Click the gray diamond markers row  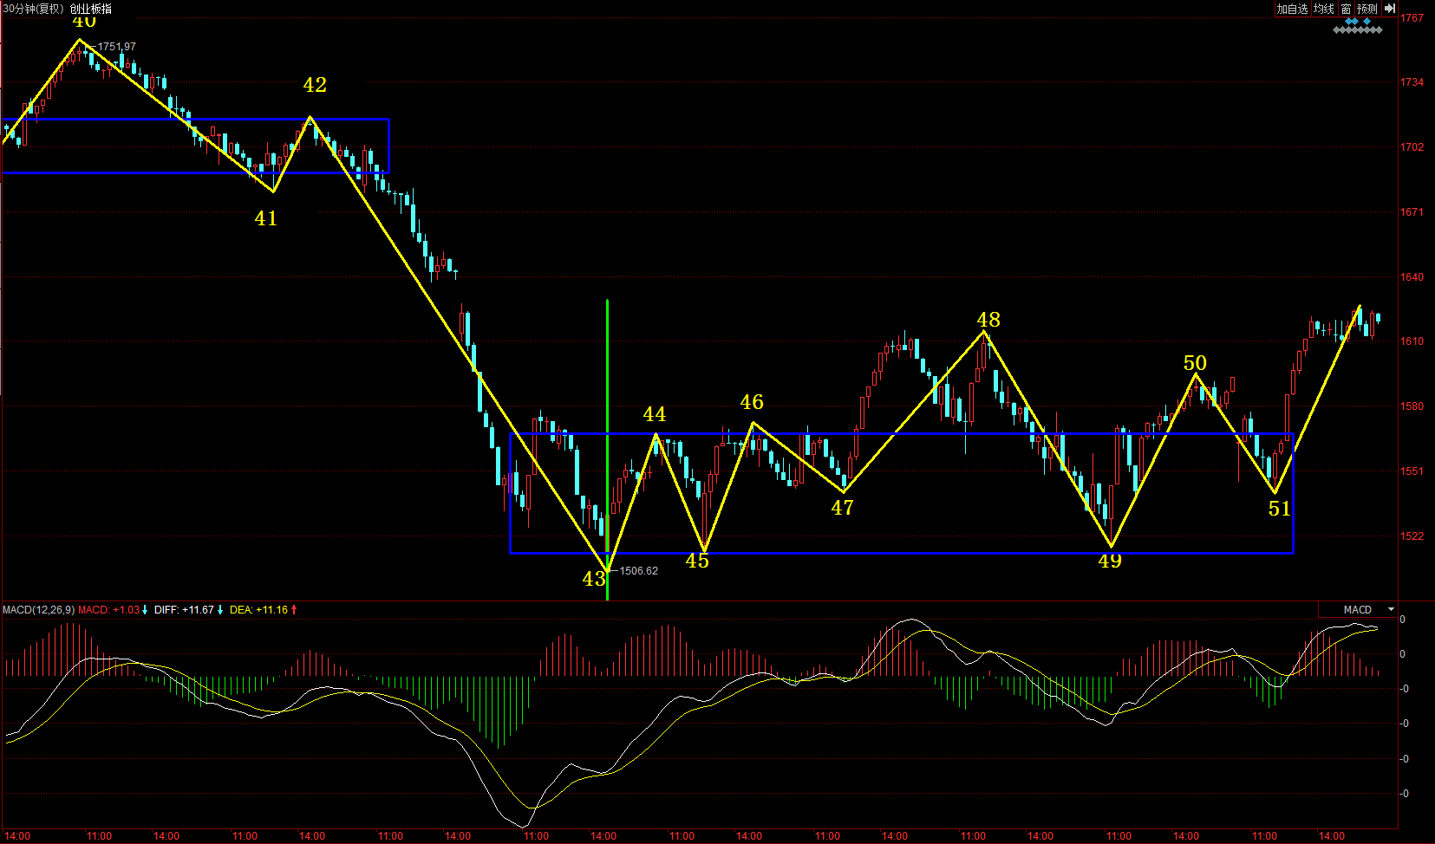(x=1358, y=30)
